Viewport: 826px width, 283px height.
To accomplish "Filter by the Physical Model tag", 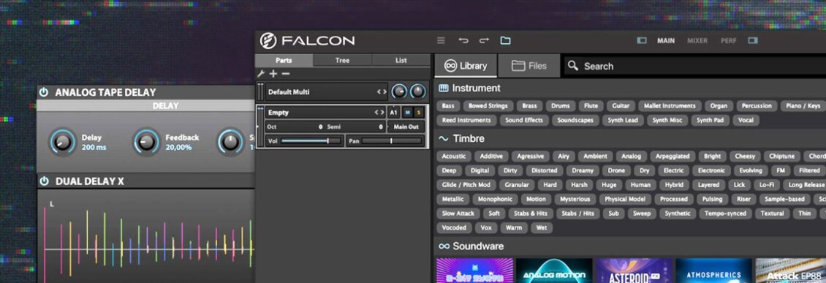I will (x=625, y=199).
